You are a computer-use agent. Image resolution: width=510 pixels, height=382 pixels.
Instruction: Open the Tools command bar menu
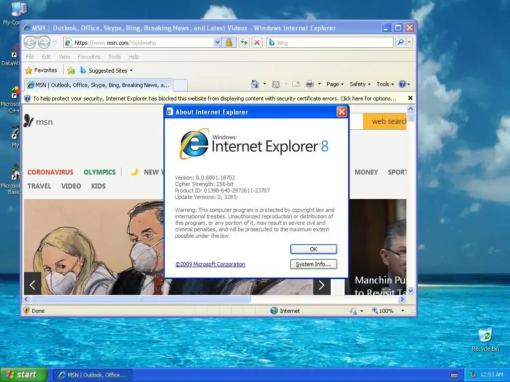pos(385,84)
